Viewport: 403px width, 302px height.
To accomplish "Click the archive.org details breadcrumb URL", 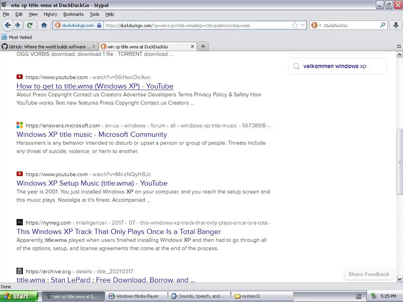I will pyautogui.click(x=79, y=271).
